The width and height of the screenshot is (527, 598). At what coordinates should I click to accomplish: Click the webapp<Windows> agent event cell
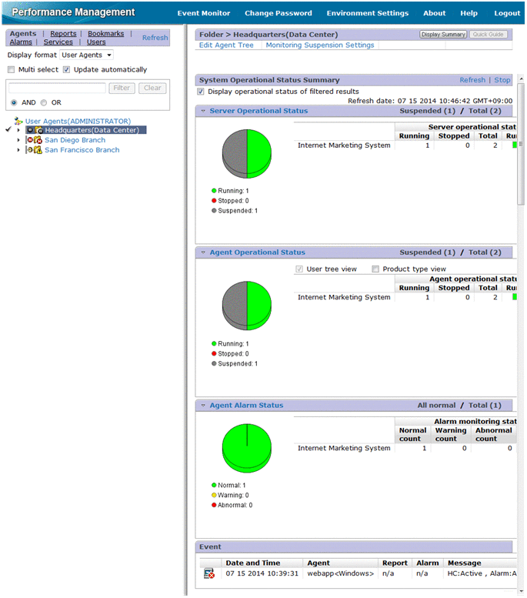(x=341, y=574)
